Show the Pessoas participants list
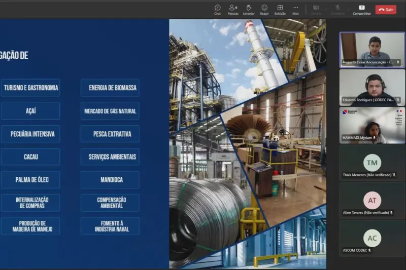 233,9
